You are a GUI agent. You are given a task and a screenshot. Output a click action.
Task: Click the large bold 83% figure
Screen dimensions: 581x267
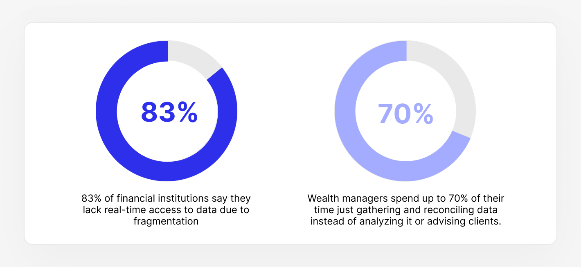pos(169,112)
